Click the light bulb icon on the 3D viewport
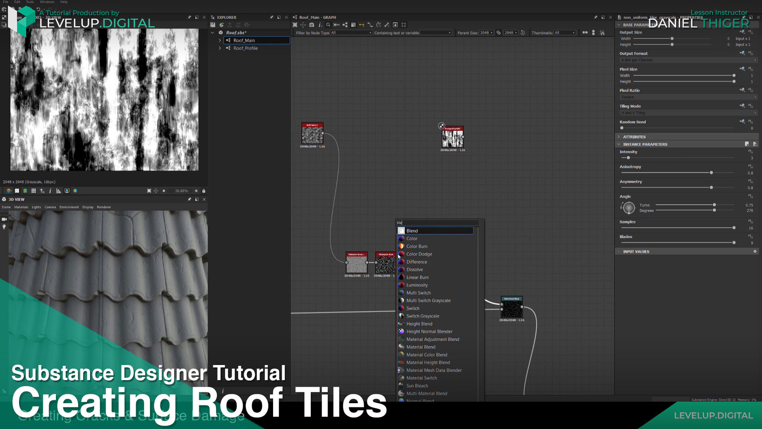Viewport: 762px width, 429px height. pyautogui.click(x=4, y=227)
